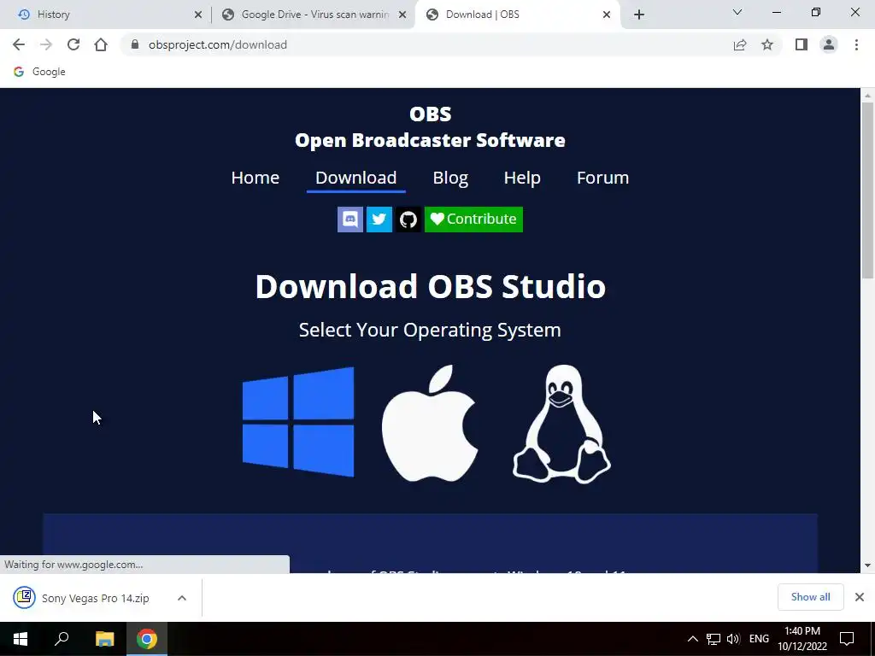Open the Windows Start menu

[21, 639]
